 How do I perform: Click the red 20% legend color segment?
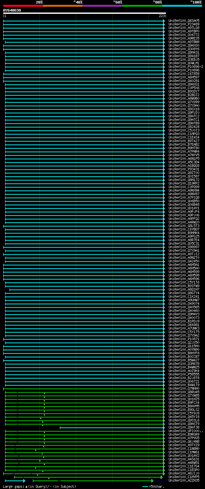coord(23,6)
